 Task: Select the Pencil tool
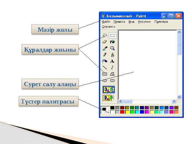click(105, 55)
